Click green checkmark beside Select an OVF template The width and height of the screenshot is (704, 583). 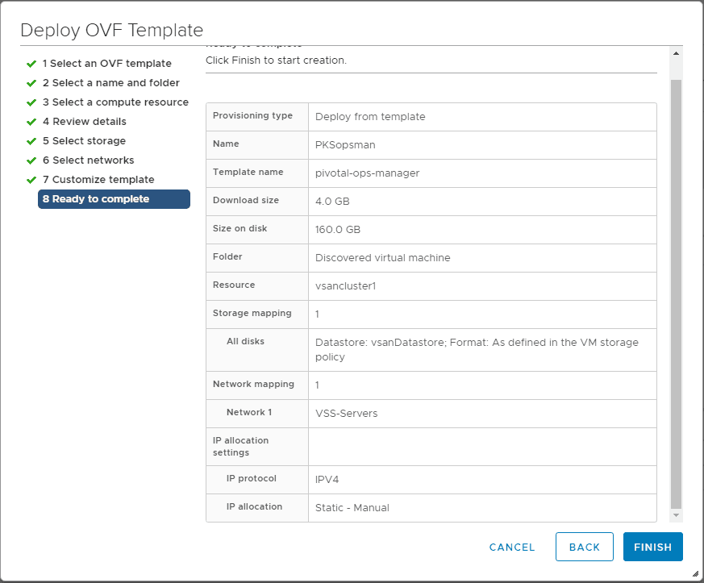[x=31, y=64]
